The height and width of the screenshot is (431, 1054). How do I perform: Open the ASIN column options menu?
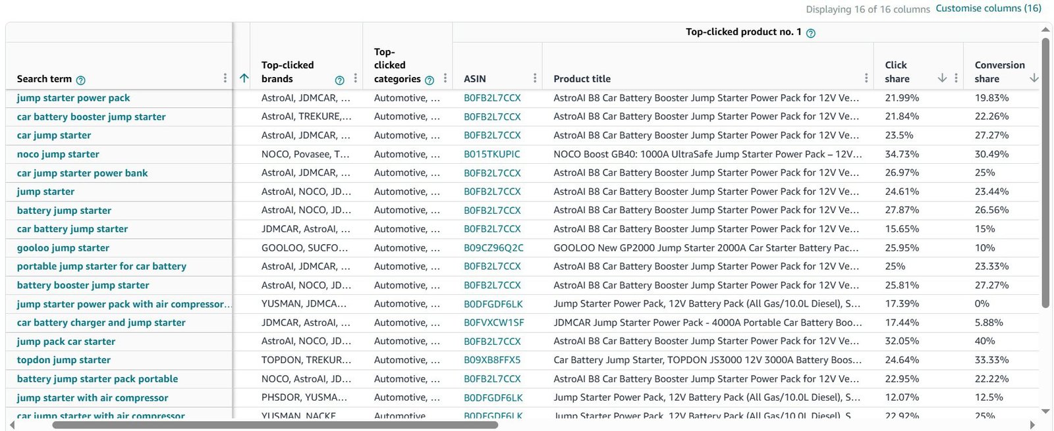(535, 78)
